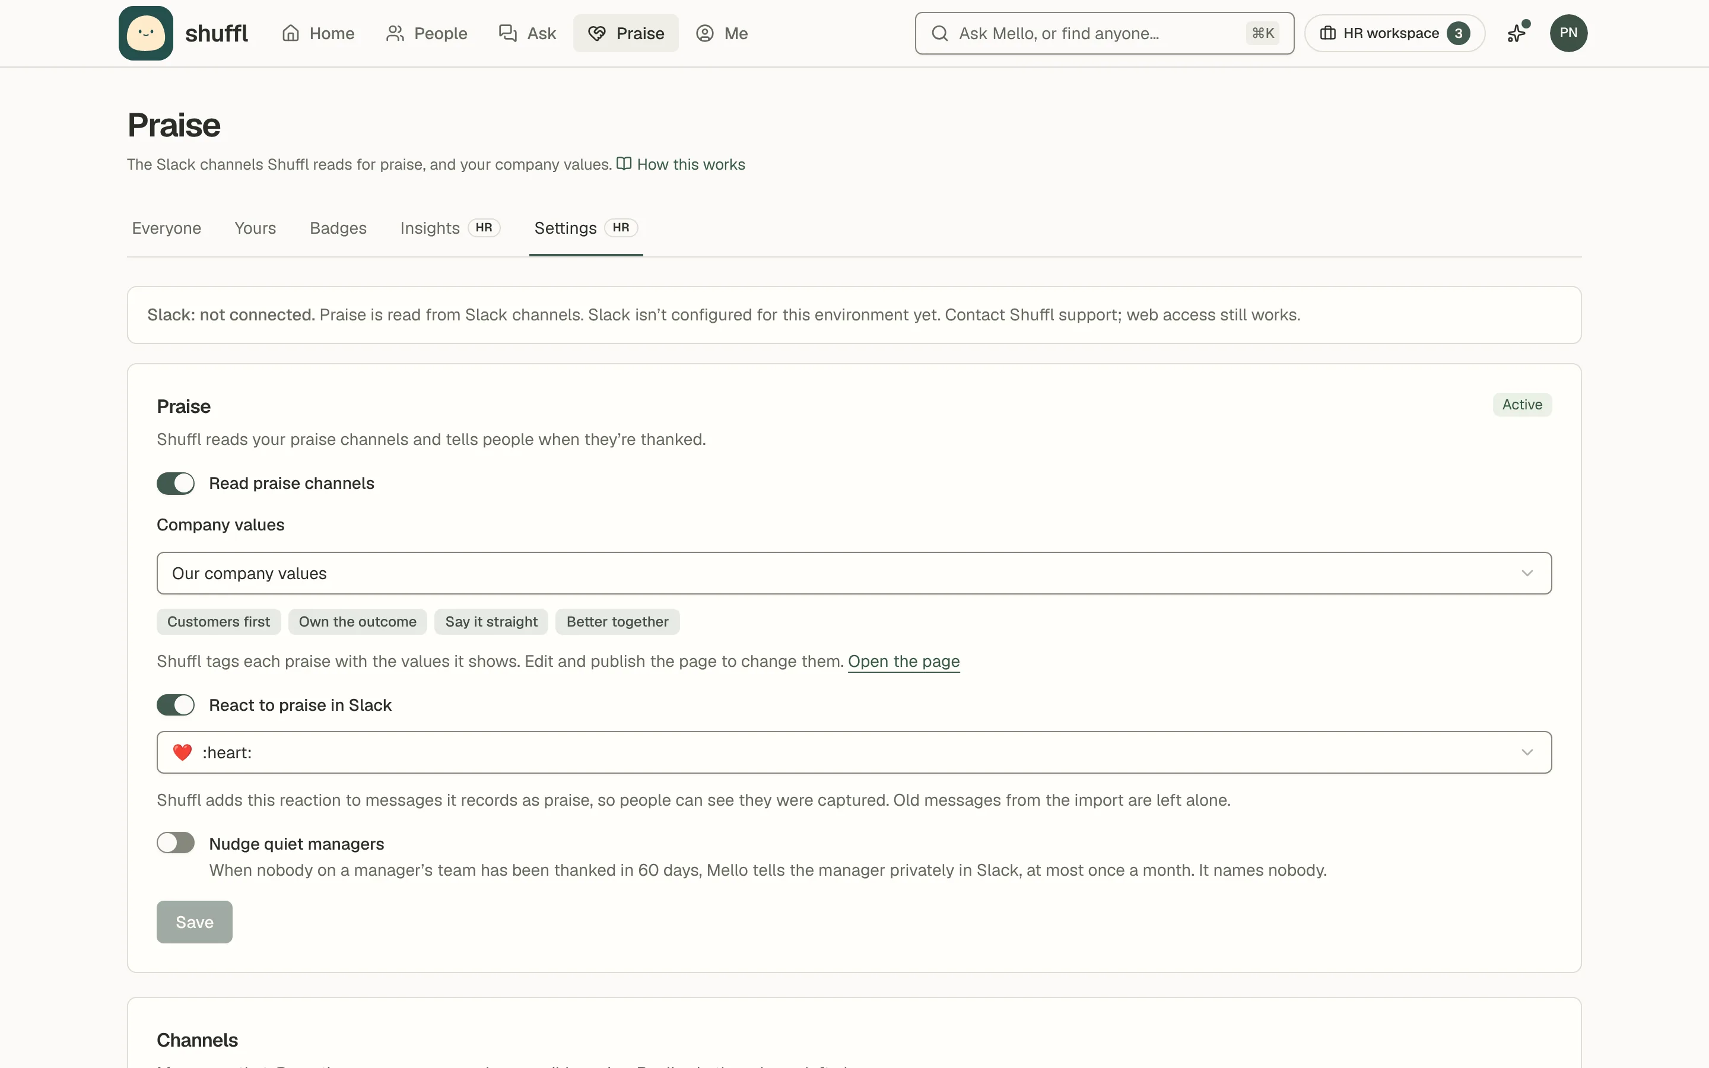Open Praise in top navigation
Image resolution: width=1709 pixels, height=1068 pixels.
625,33
